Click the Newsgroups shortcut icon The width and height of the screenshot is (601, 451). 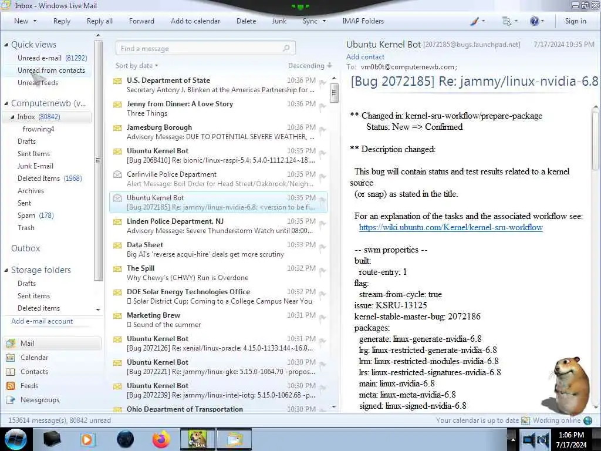tap(11, 400)
